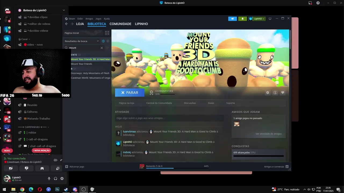The width and height of the screenshot is (344, 193).
Task: Go back with Steam back arrow
Action: click(x=66, y=24)
